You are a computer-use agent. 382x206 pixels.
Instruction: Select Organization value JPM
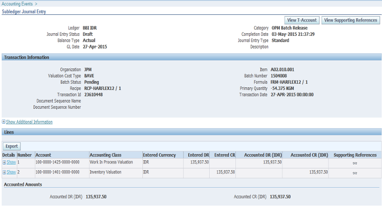[88, 70]
